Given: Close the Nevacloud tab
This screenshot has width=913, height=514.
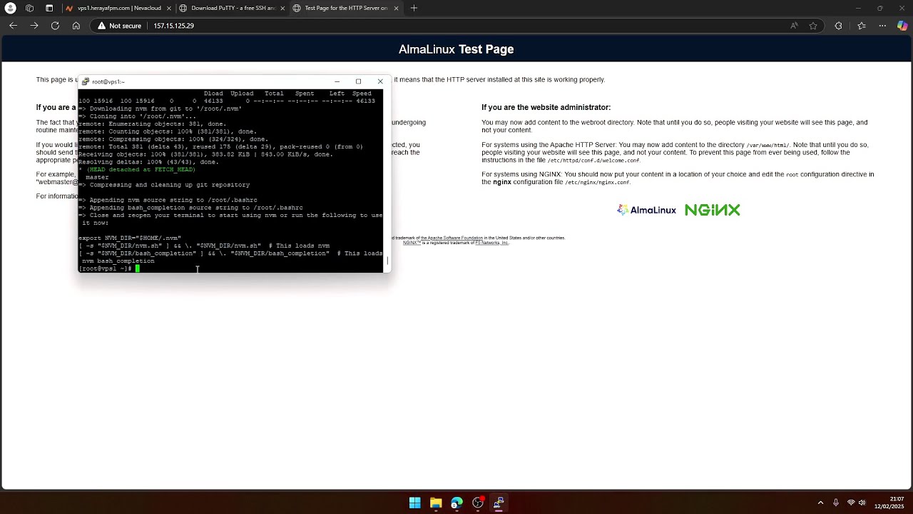Looking at the screenshot, I should 168,8.
